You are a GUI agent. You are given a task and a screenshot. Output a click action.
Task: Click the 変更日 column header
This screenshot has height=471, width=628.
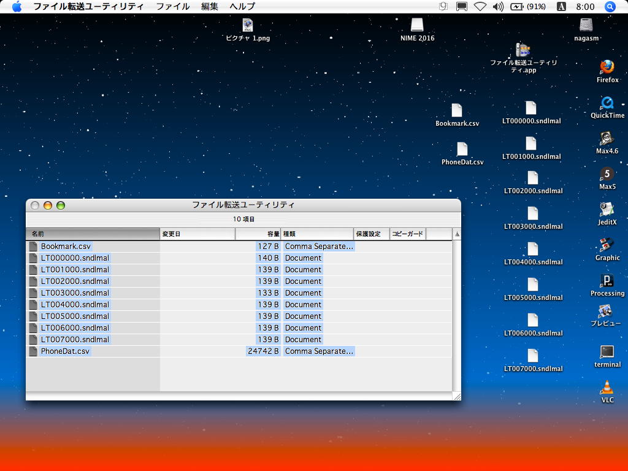point(197,234)
